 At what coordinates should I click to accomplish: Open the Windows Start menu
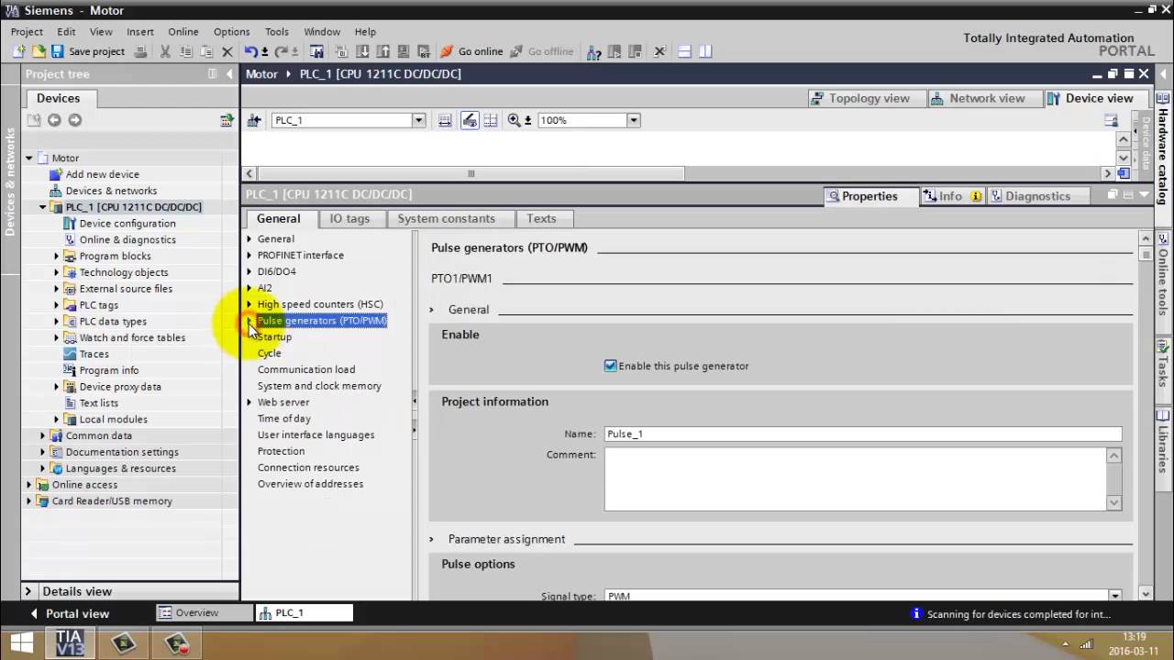pos(20,642)
